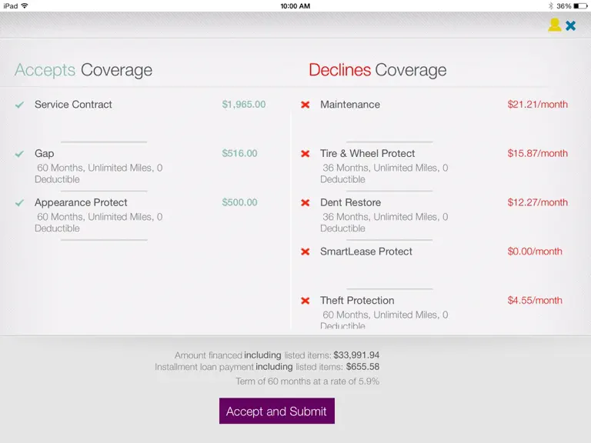Click the Accept and Submit button
The image size is (591, 443).
(277, 411)
